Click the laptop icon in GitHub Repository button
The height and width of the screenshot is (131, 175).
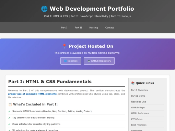[89, 61]
